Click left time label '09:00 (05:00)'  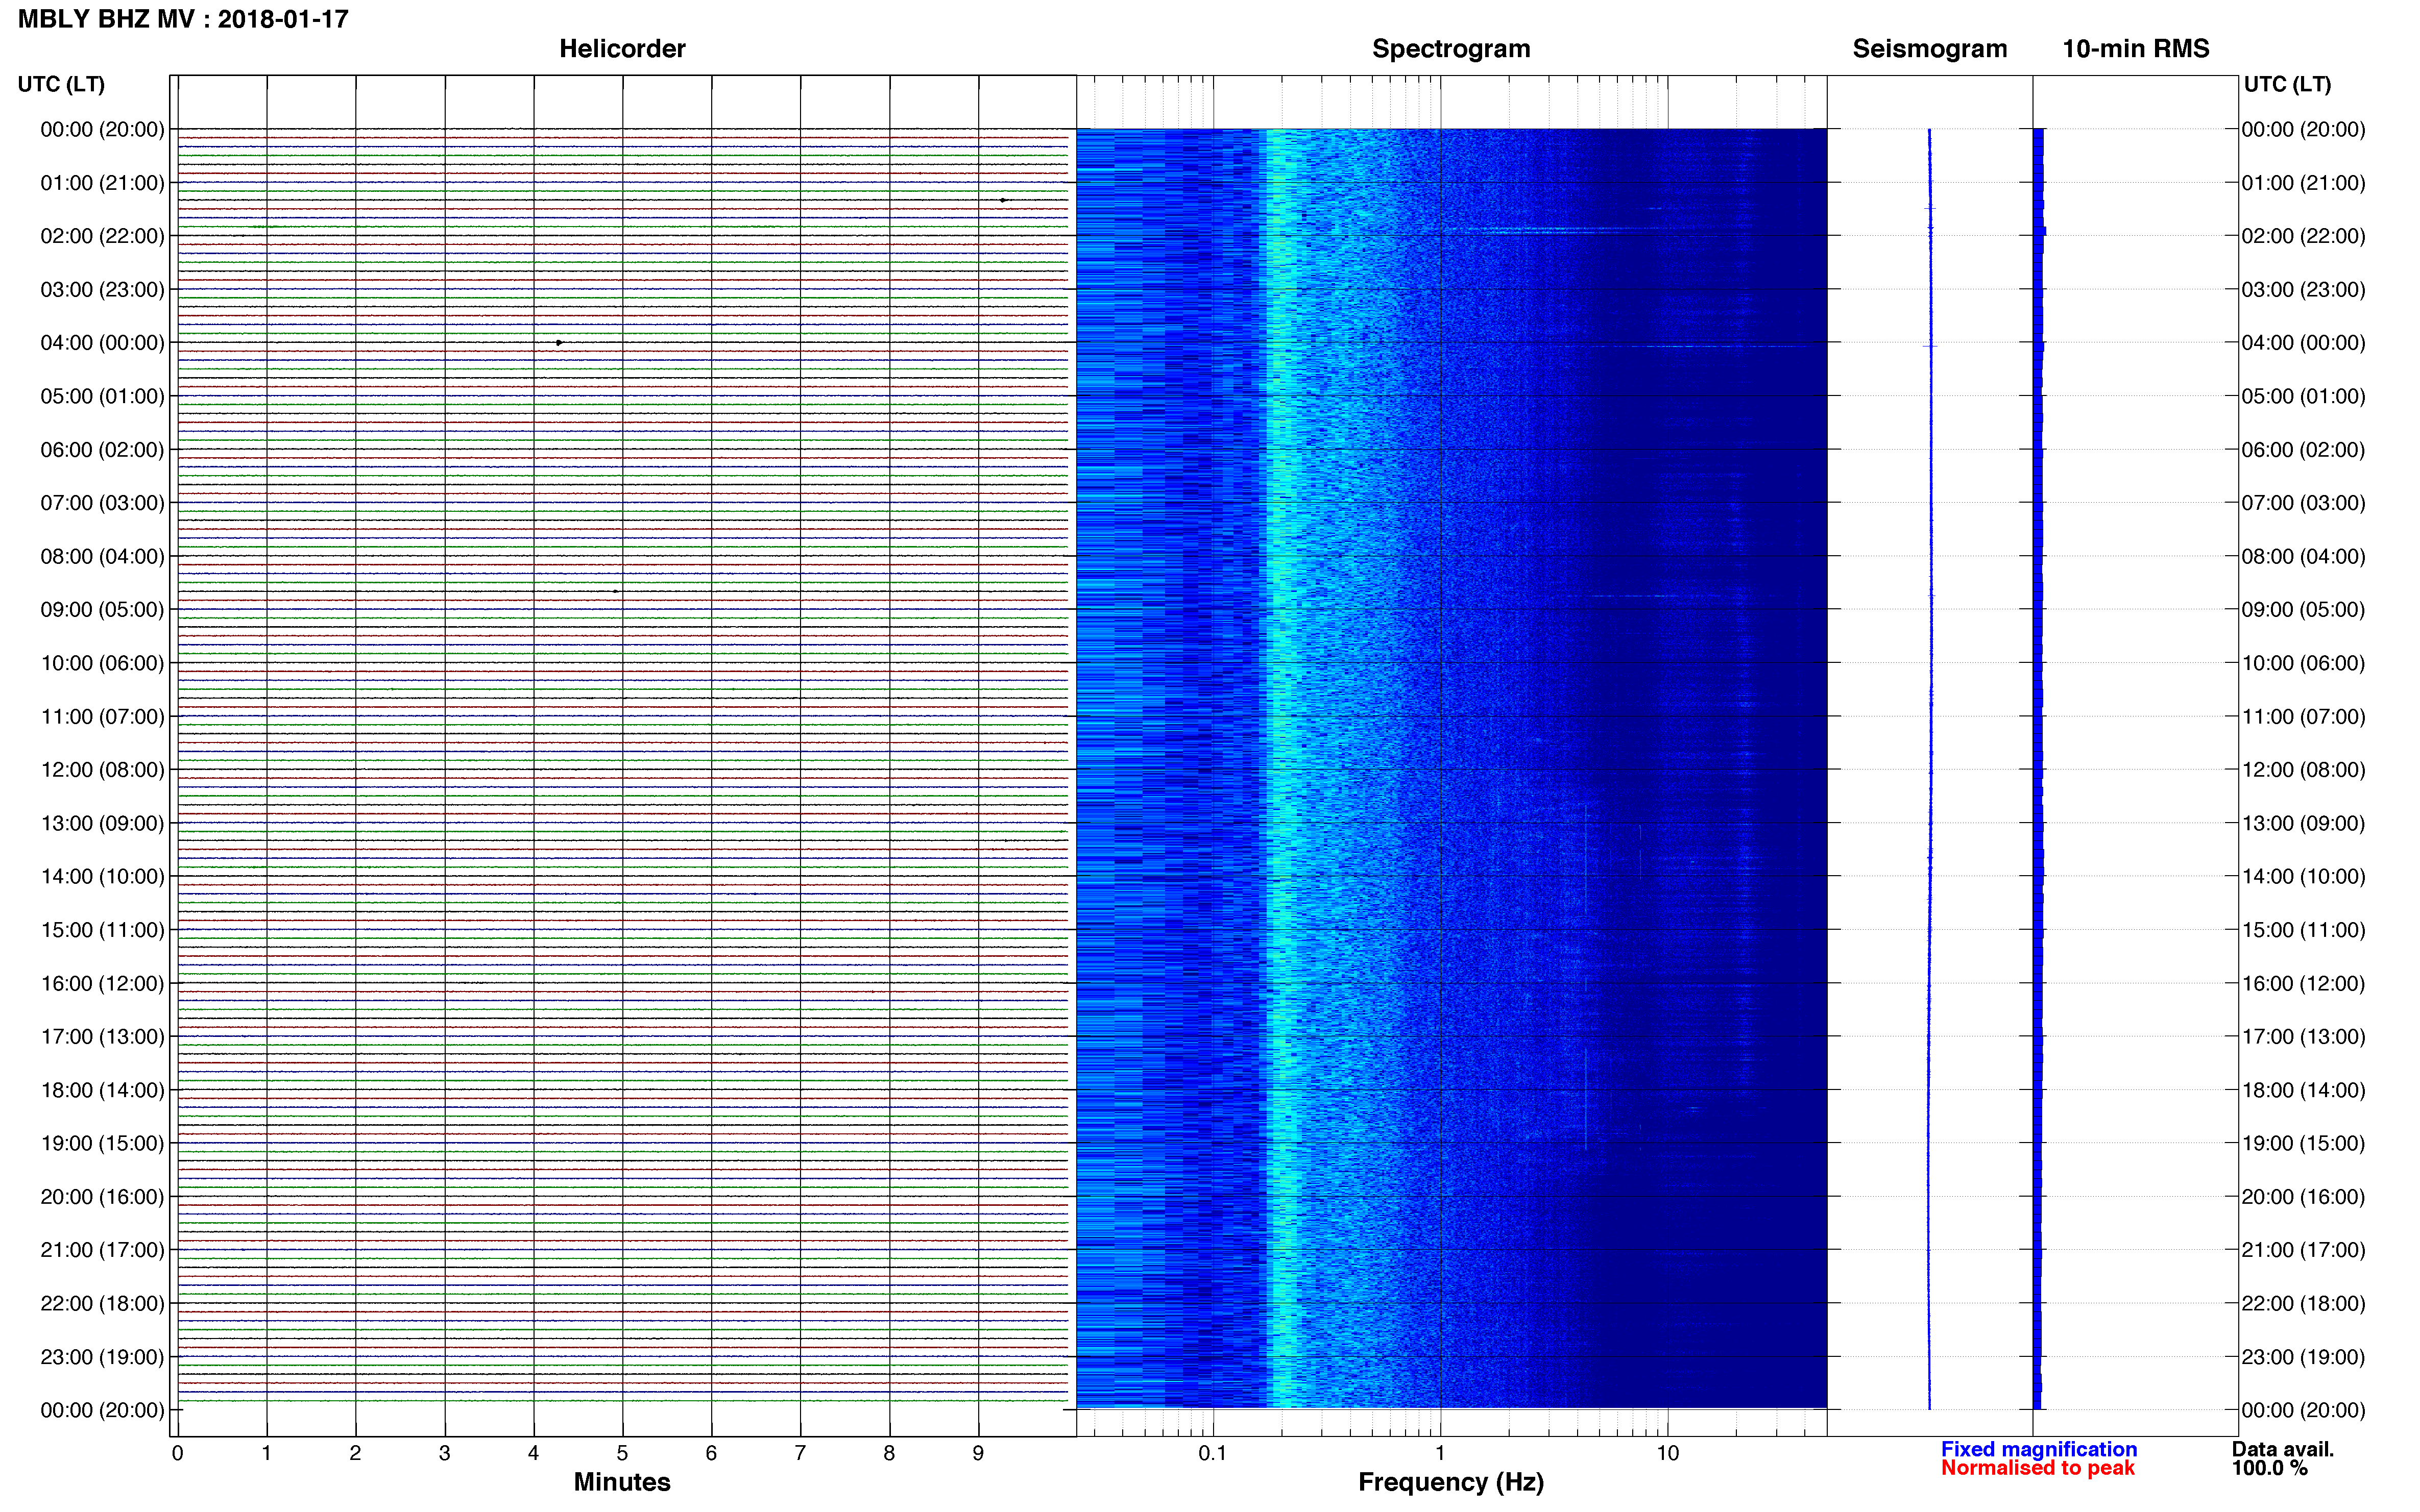(x=102, y=610)
